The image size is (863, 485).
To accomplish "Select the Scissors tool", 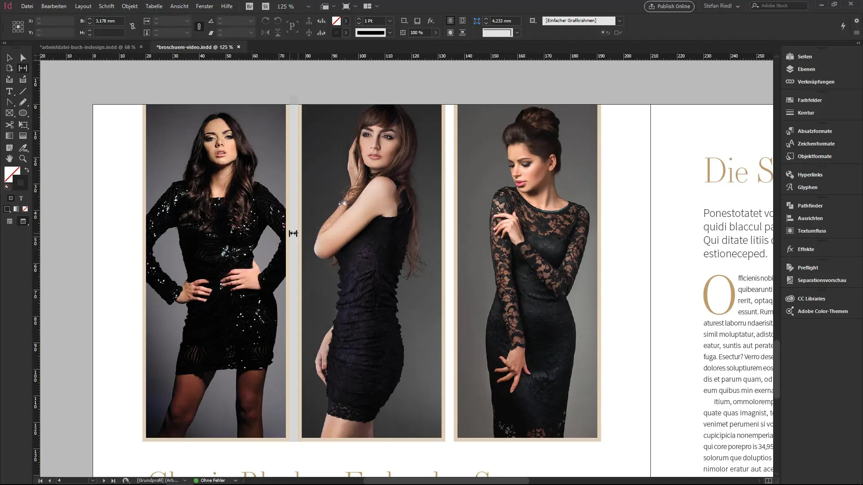I will pos(9,125).
